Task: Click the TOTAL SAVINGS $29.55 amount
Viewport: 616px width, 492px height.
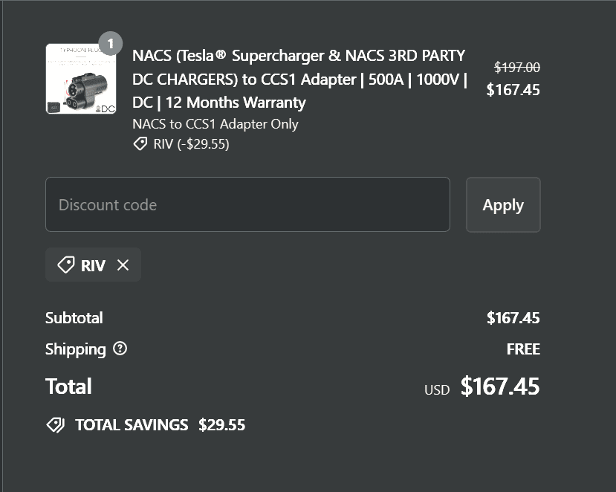Action: [x=222, y=425]
